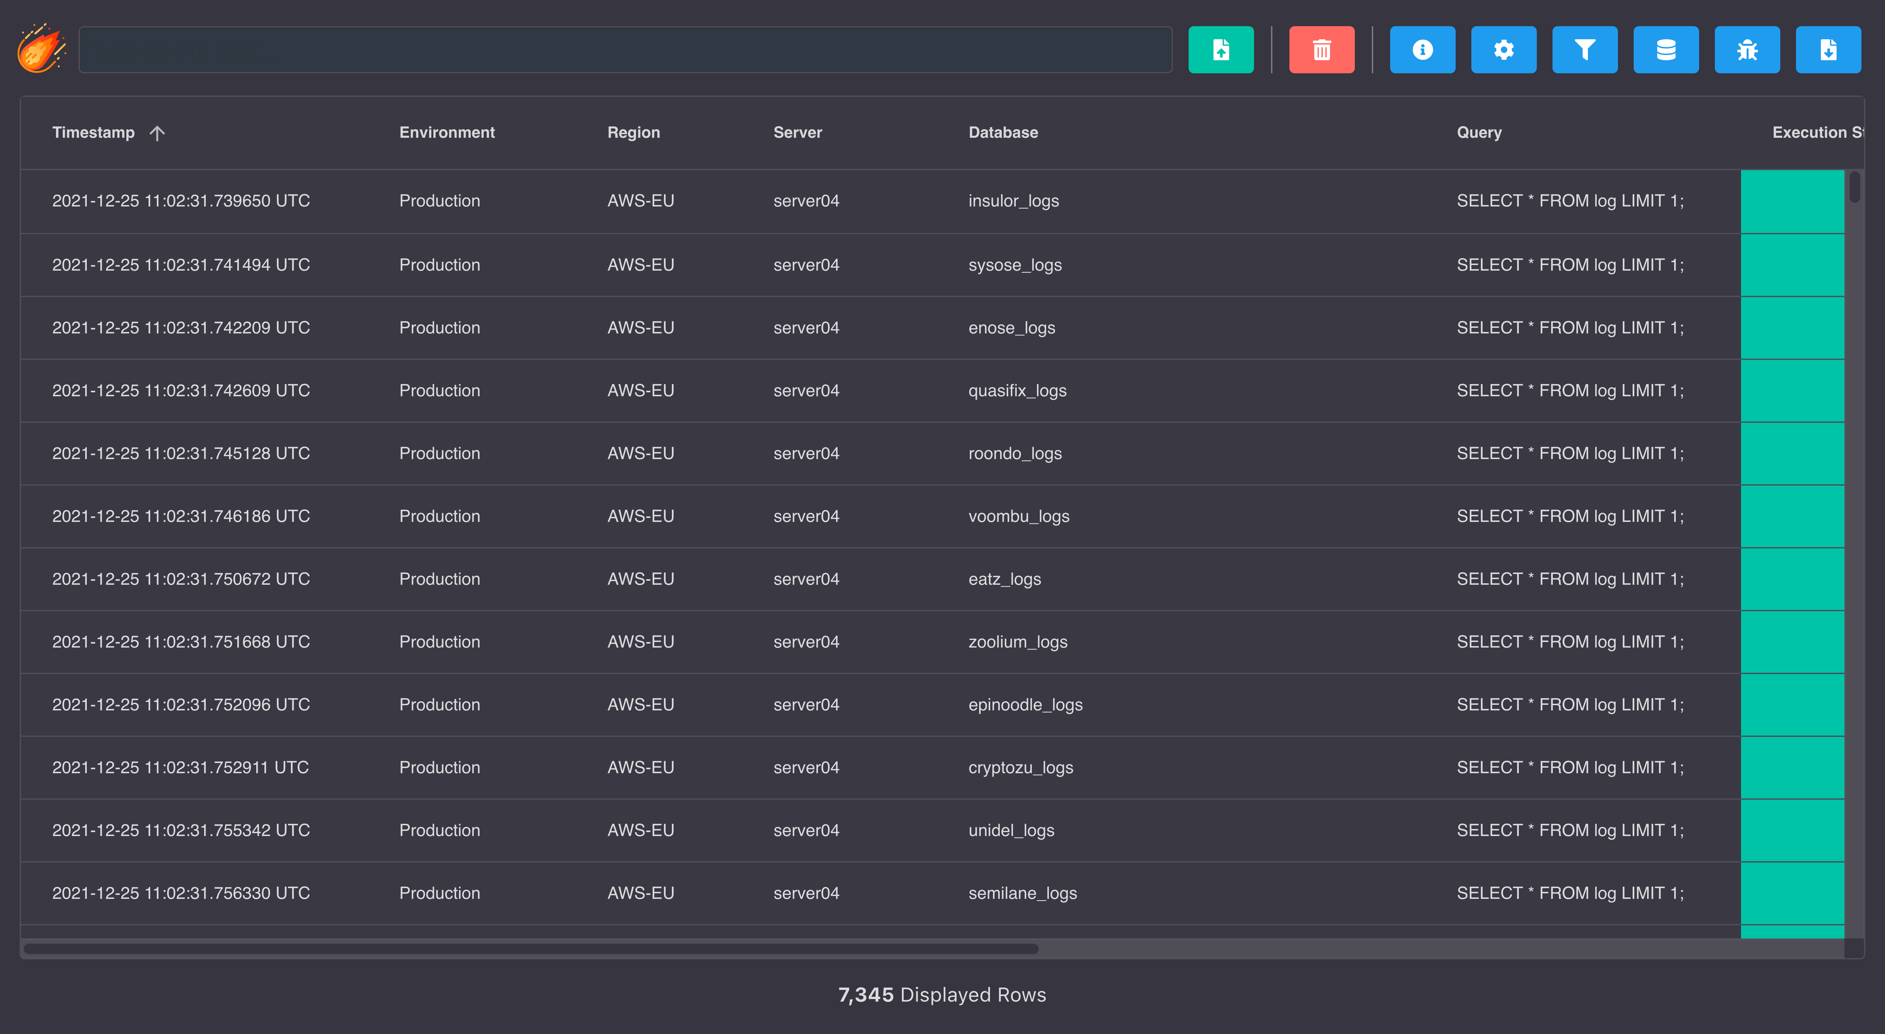1885x1034 pixels.
Task: Click Production in the insulor_logs row
Action: coord(440,201)
